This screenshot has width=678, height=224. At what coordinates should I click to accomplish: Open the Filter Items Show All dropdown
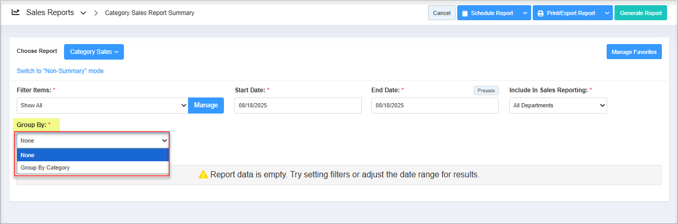pyautogui.click(x=102, y=105)
